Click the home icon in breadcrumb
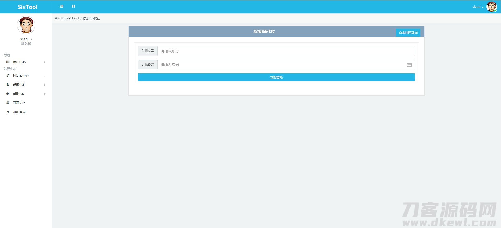The image size is (501, 228). click(x=56, y=18)
